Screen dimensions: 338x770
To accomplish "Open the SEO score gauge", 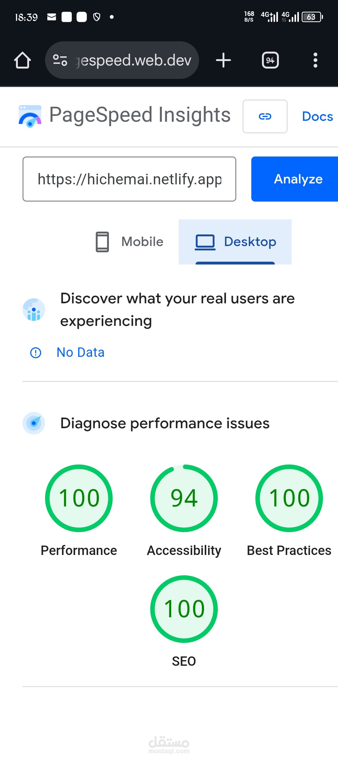I will click(184, 609).
